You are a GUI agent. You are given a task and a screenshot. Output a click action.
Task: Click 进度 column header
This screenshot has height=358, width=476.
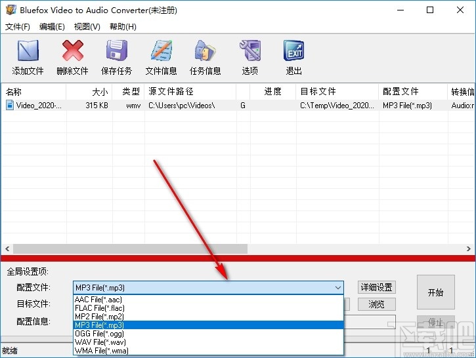pyautogui.click(x=272, y=91)
